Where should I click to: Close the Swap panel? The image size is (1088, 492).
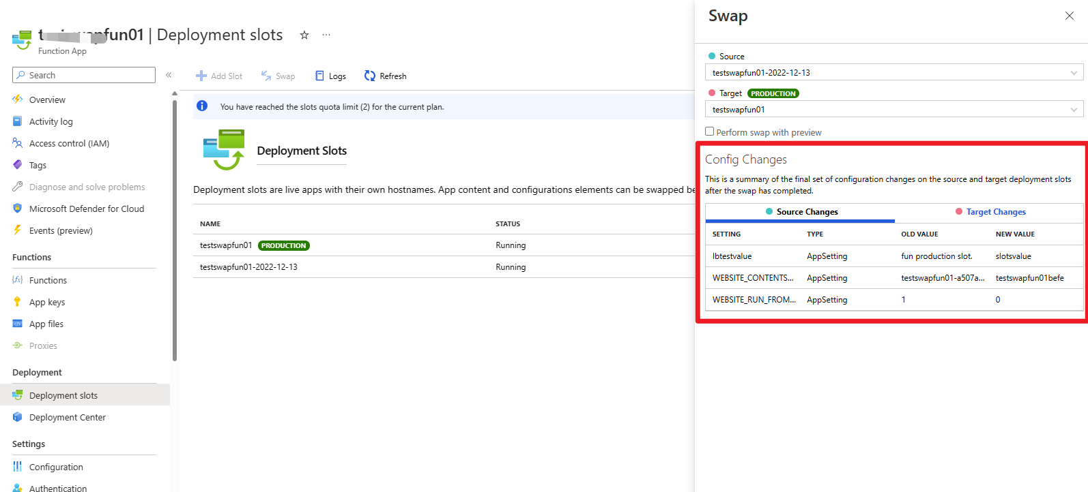[x=1069, y=16]
